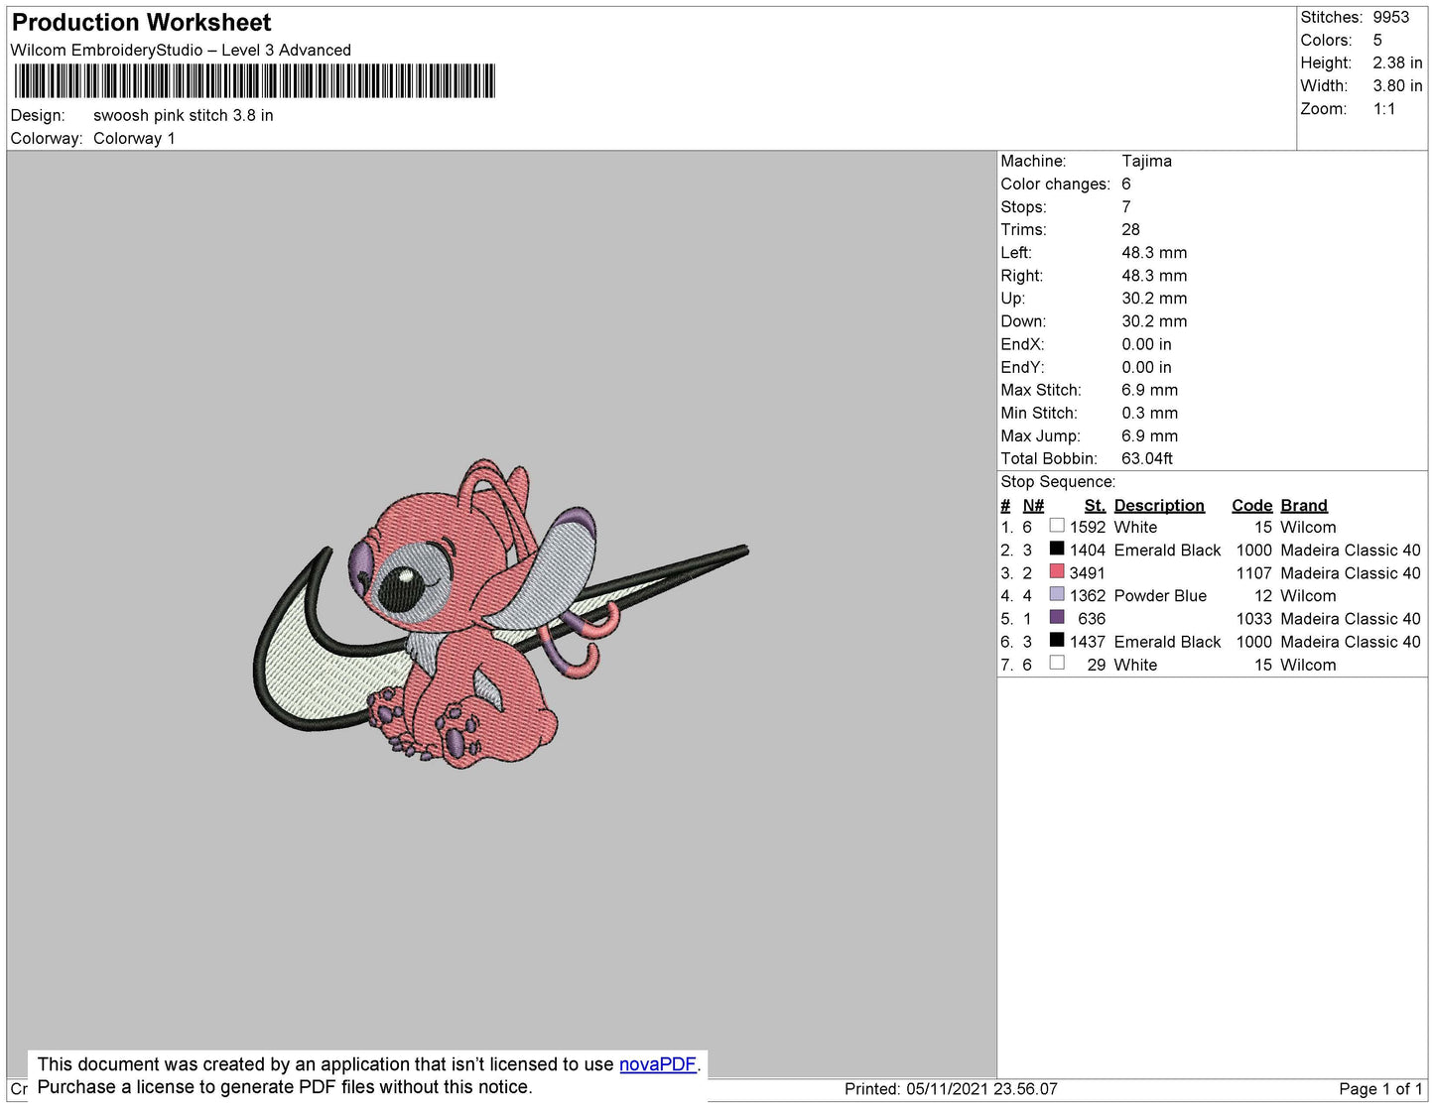Click 'Wilcom EmbroideryStudio – Level 3 Advanced' text
The height and width of the screenshot is (1108, 1434).
pos(181,50)
